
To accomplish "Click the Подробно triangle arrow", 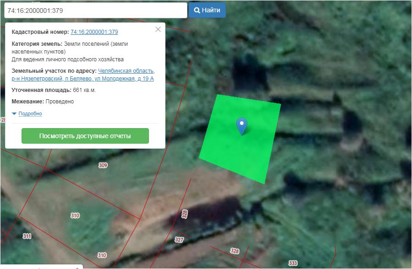I will [14, 113].
